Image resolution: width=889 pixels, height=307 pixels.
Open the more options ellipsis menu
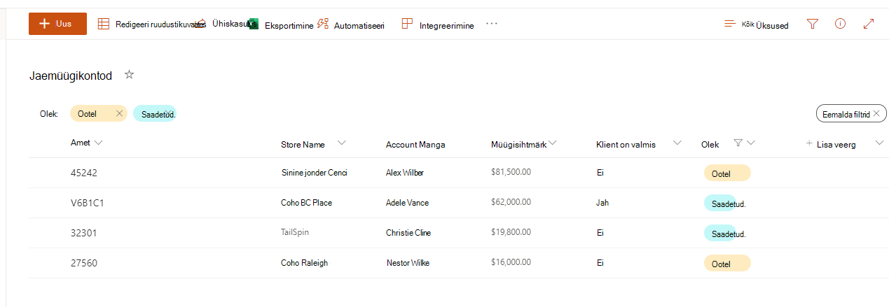click(492, 24)
